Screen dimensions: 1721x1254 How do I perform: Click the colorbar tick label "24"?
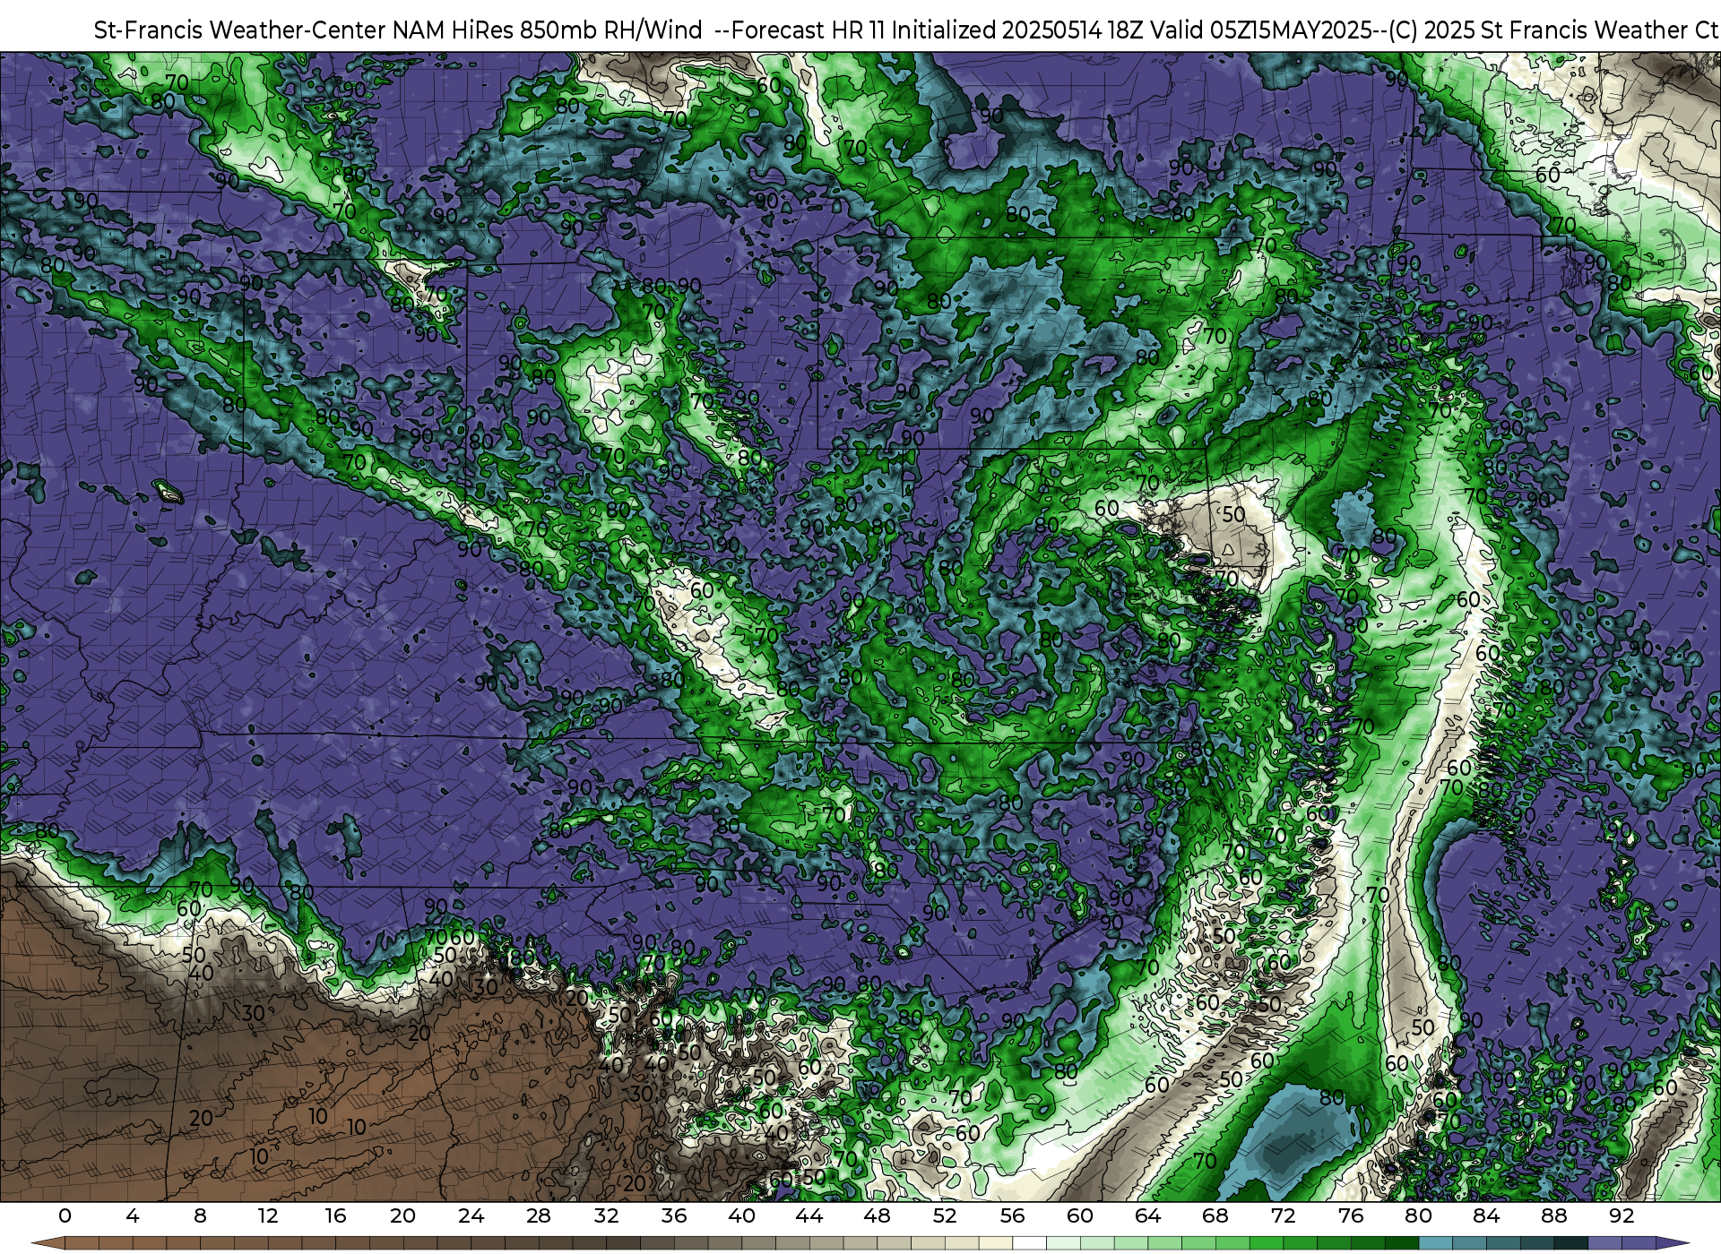pyautogui.click(x=471, y=1215)
